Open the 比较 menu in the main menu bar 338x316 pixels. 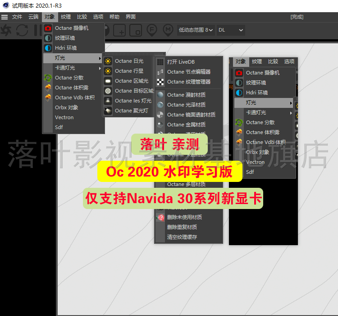[x=82, y=17]
